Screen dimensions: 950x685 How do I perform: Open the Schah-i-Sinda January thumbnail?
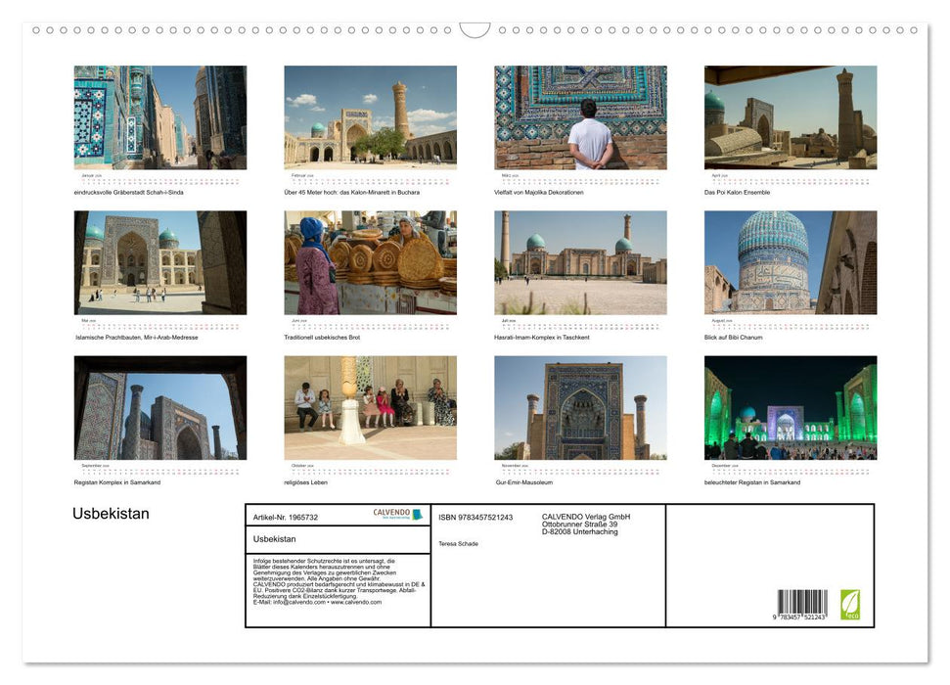pyautogui.click(x=159, y=117)
